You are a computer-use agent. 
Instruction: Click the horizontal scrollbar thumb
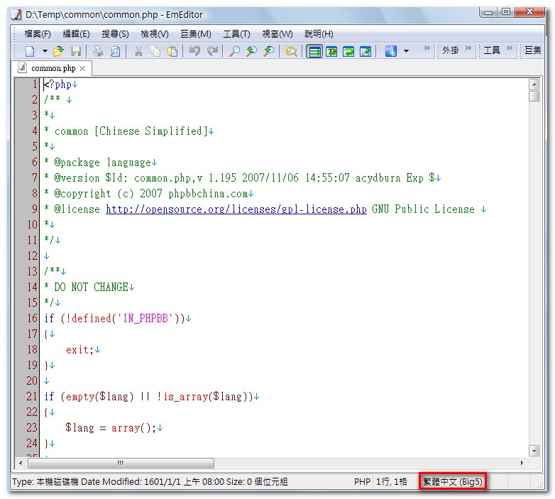(121, 463)
